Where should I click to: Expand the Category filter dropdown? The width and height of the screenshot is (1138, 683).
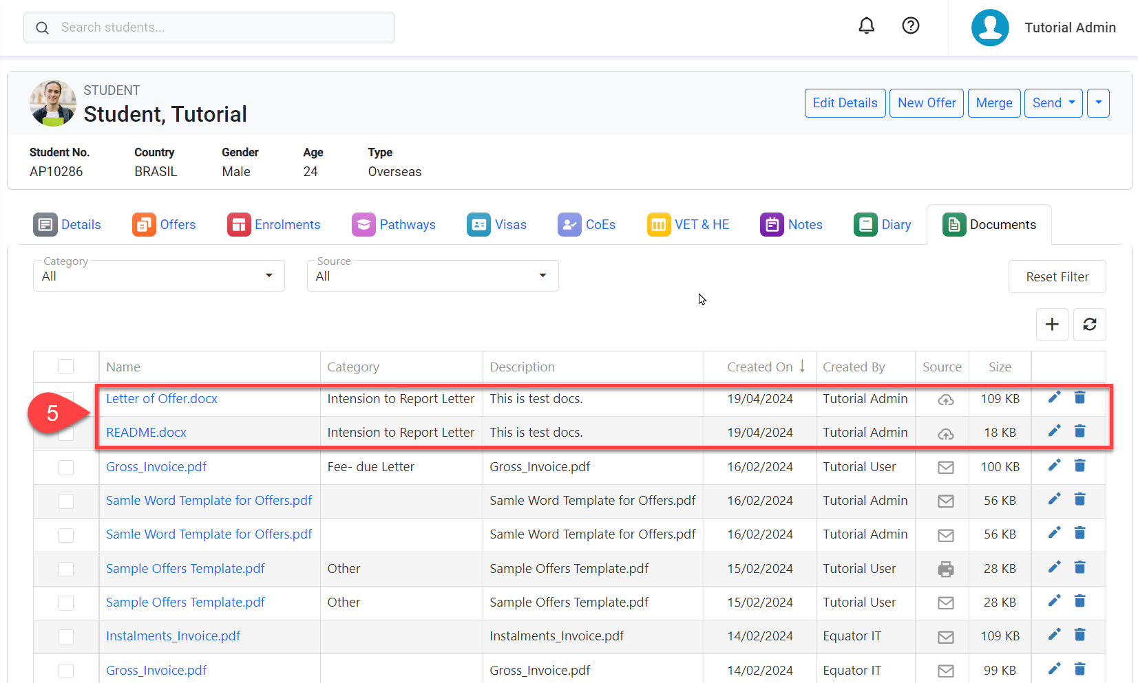pos(158,276)
